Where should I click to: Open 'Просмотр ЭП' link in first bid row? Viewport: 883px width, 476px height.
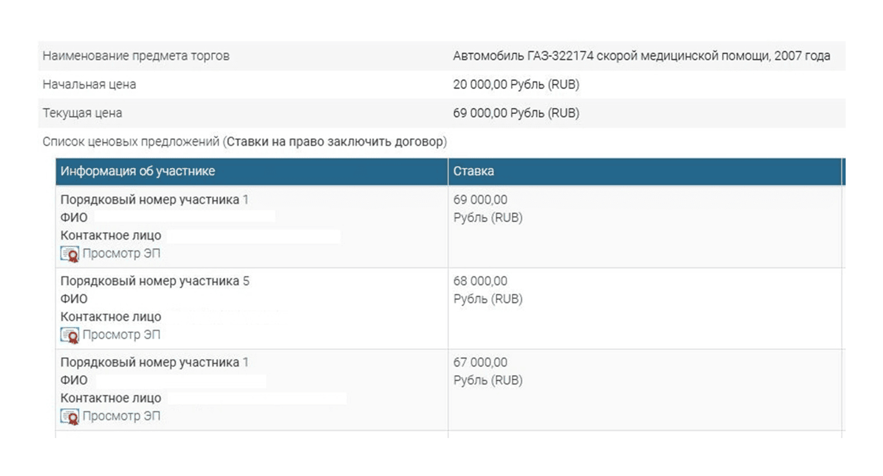[x=121, y=254]
